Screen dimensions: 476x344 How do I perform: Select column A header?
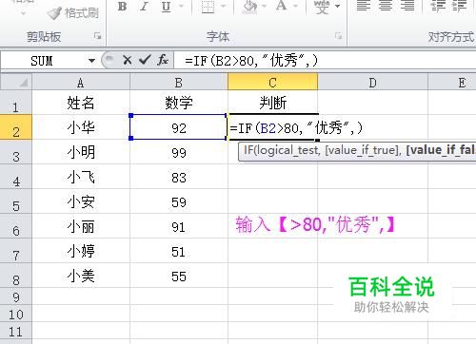(x=81, y=83)
